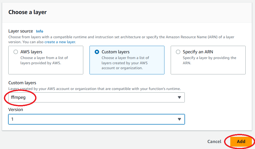Click the arrow icon of the ffmpeg dropdown

pyautogui.click(x=179, y=98)
